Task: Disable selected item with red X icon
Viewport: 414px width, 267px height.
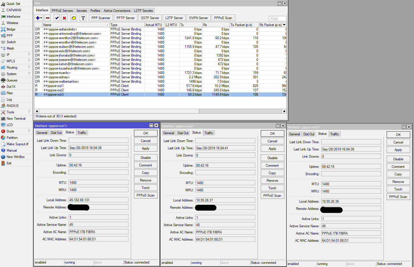Action: pyautogui.click(x=65, y=18)
